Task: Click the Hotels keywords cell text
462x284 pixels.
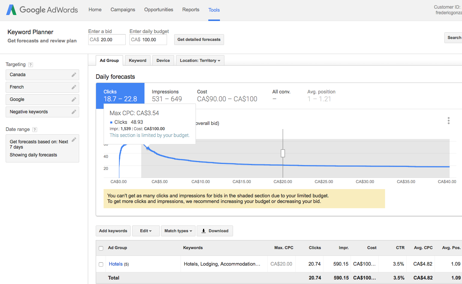Action: tap(222, 264)
